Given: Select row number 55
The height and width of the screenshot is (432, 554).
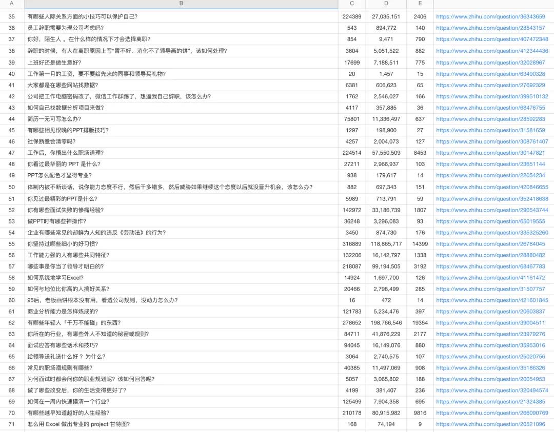Looking at the screenshot, I should [12, 244].
